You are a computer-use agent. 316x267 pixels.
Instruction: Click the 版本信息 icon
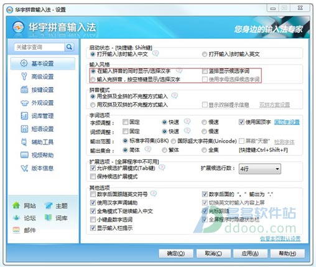pos(24,168)
